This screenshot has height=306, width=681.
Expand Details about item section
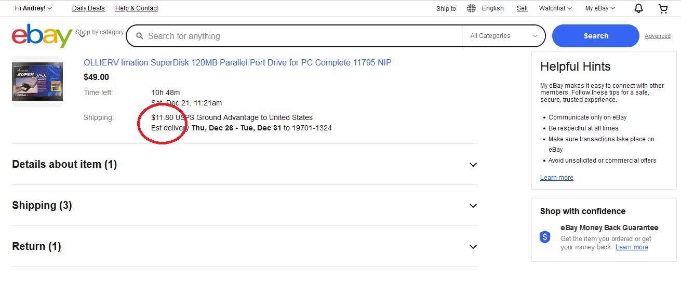473,165
